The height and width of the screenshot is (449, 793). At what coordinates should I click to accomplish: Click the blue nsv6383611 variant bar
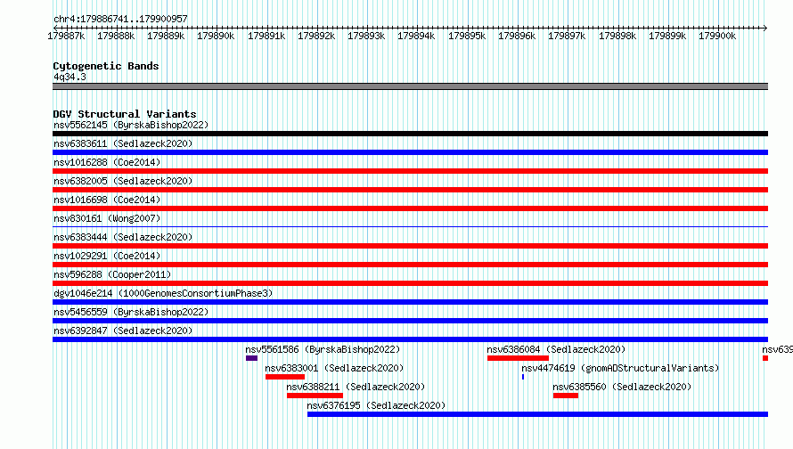pos(410,152)
